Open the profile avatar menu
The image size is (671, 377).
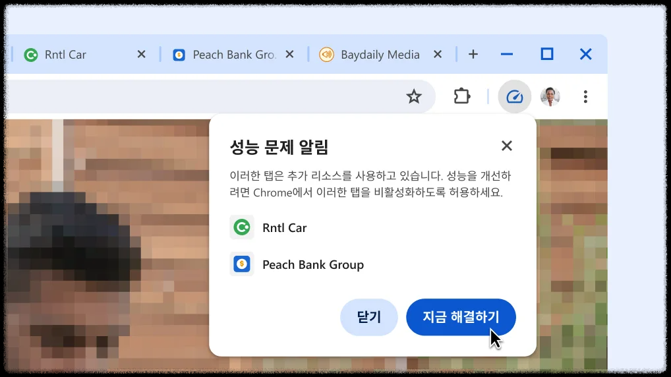click(x=550, y=97)
